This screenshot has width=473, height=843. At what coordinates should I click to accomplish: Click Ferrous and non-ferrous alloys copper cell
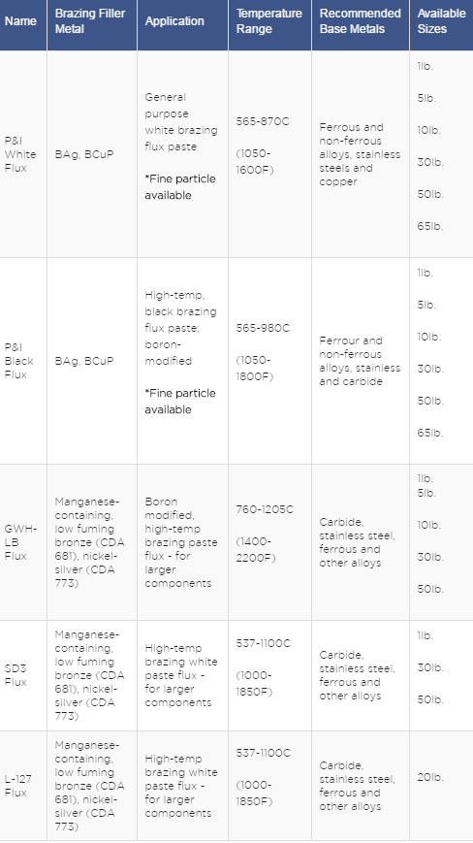coord(360,154)
